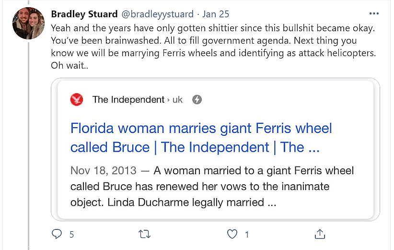The image size is (394, 250).
Task: Click the Nov 18, 2013 article date
Action: (x=103, y=170)
